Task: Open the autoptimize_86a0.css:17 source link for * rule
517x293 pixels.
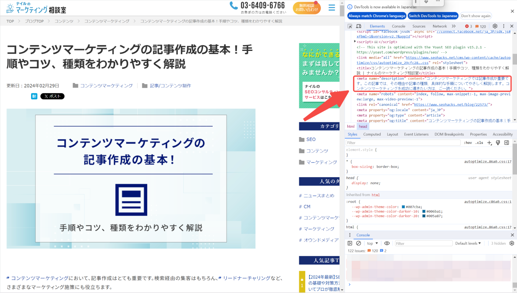Action: pyautogui.click(x=488, y=162)
